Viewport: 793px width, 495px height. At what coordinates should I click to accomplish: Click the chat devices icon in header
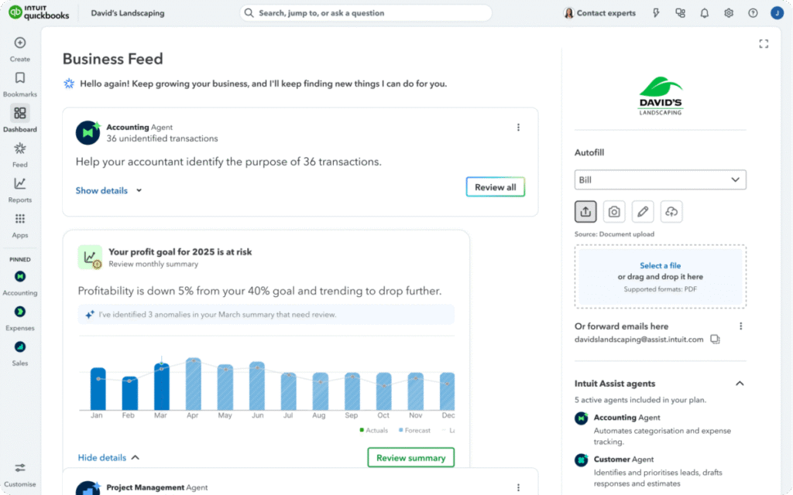(x=680, y=13)
